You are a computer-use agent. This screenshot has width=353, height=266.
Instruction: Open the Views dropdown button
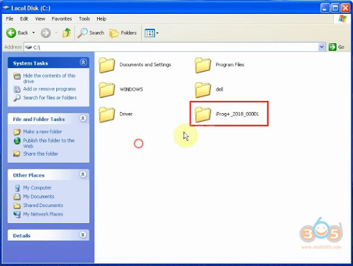(152, 33)
